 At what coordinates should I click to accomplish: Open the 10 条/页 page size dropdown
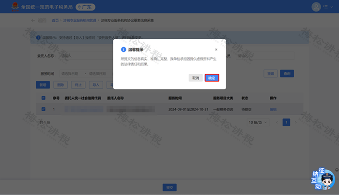pos(258,122)
